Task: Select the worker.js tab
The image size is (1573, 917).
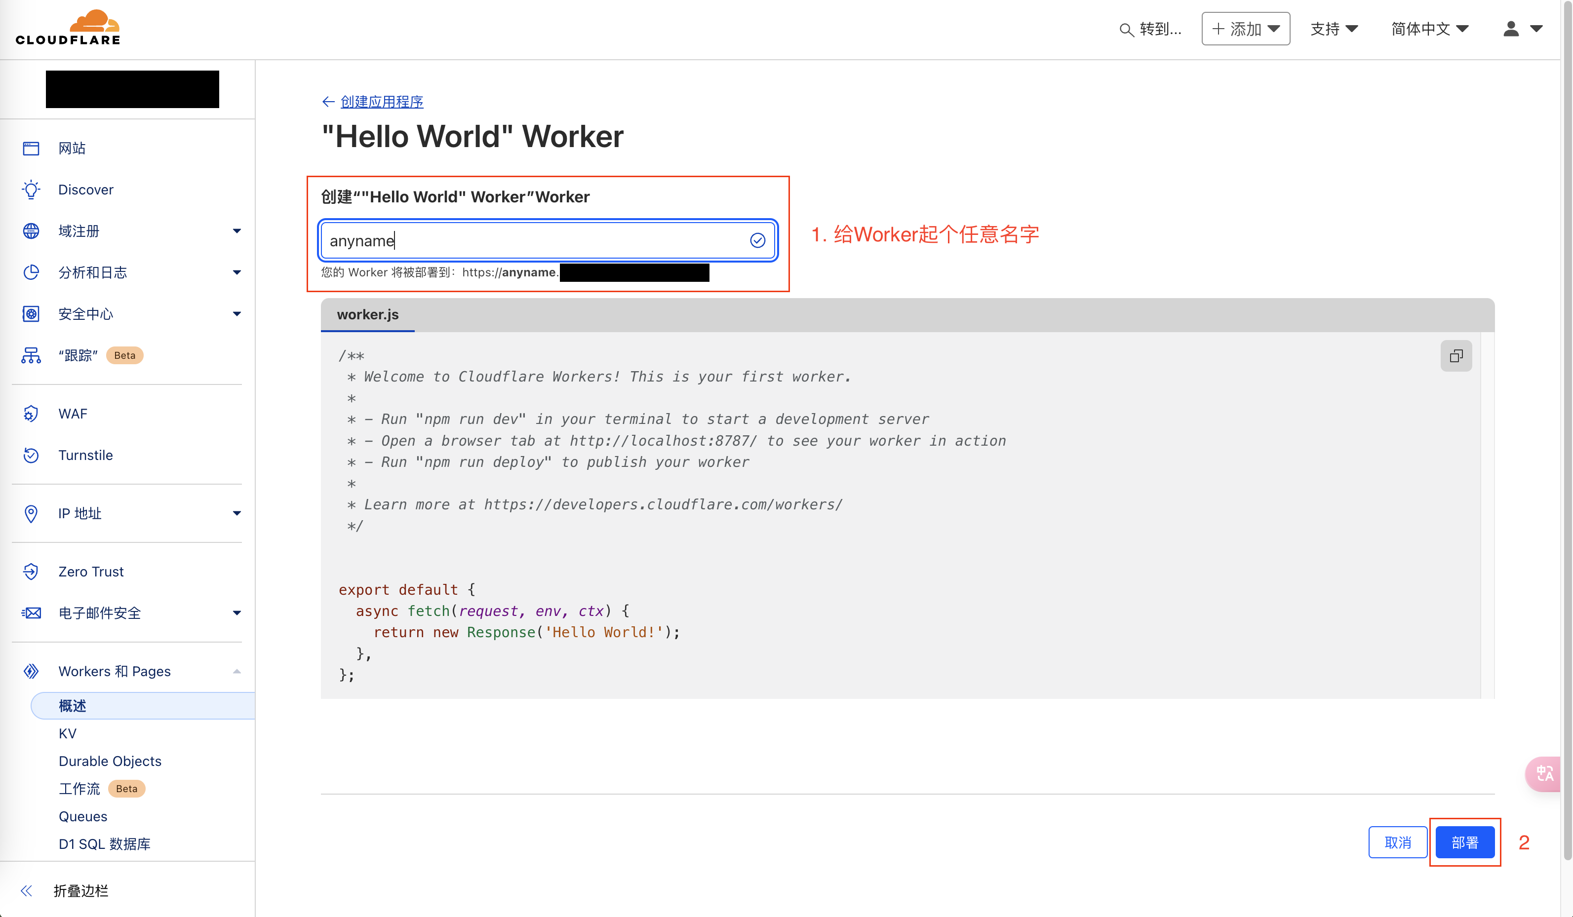Action: [x=368, y=314]
